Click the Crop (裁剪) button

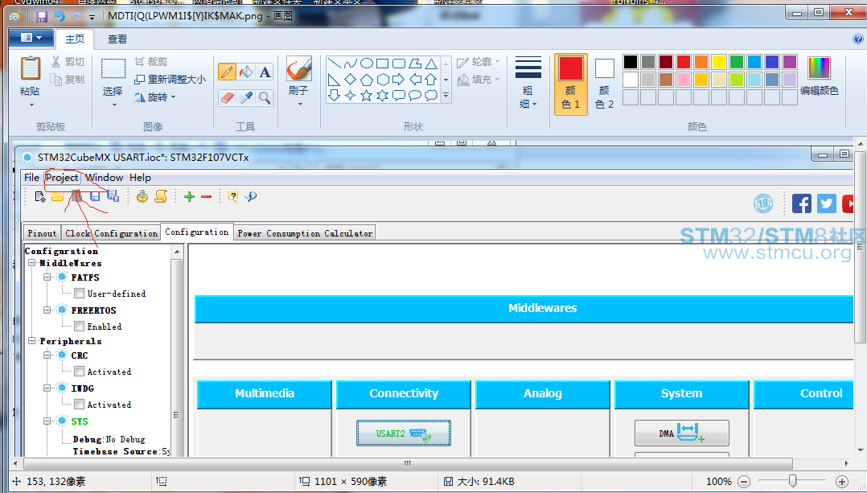pos(150,61)
